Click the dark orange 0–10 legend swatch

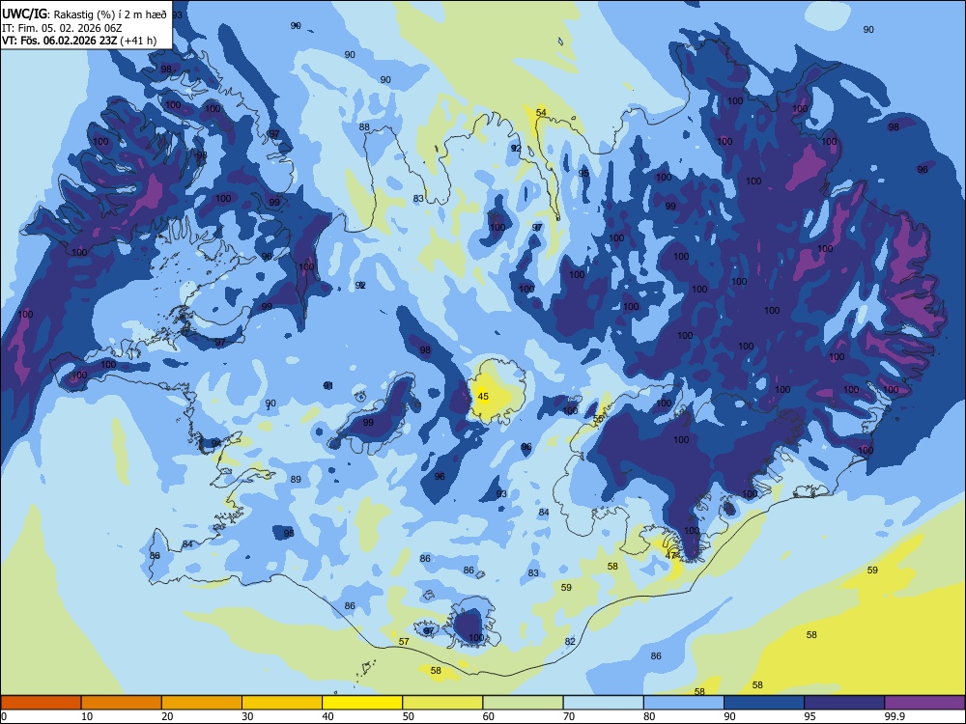41,703
